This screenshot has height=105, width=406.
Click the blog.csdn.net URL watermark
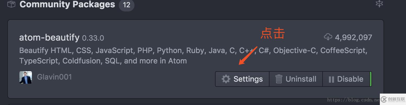353,100
